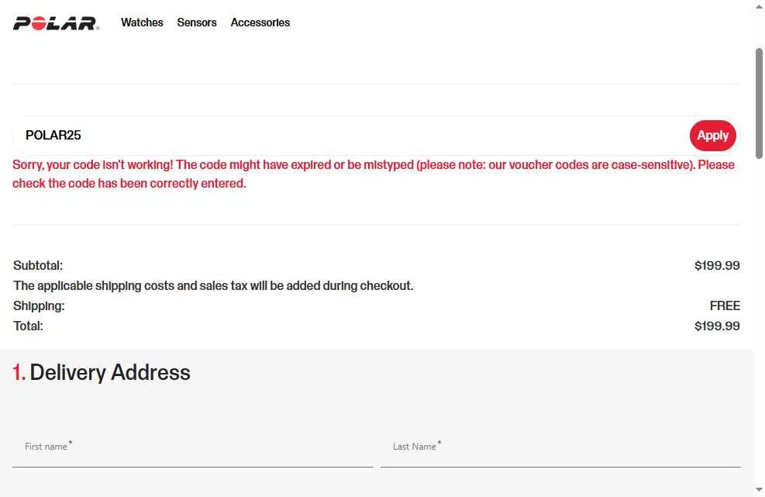Click the Subtotal $199.99 amount
The width and height of the screenshot is (765, 497).
(717, 266)
